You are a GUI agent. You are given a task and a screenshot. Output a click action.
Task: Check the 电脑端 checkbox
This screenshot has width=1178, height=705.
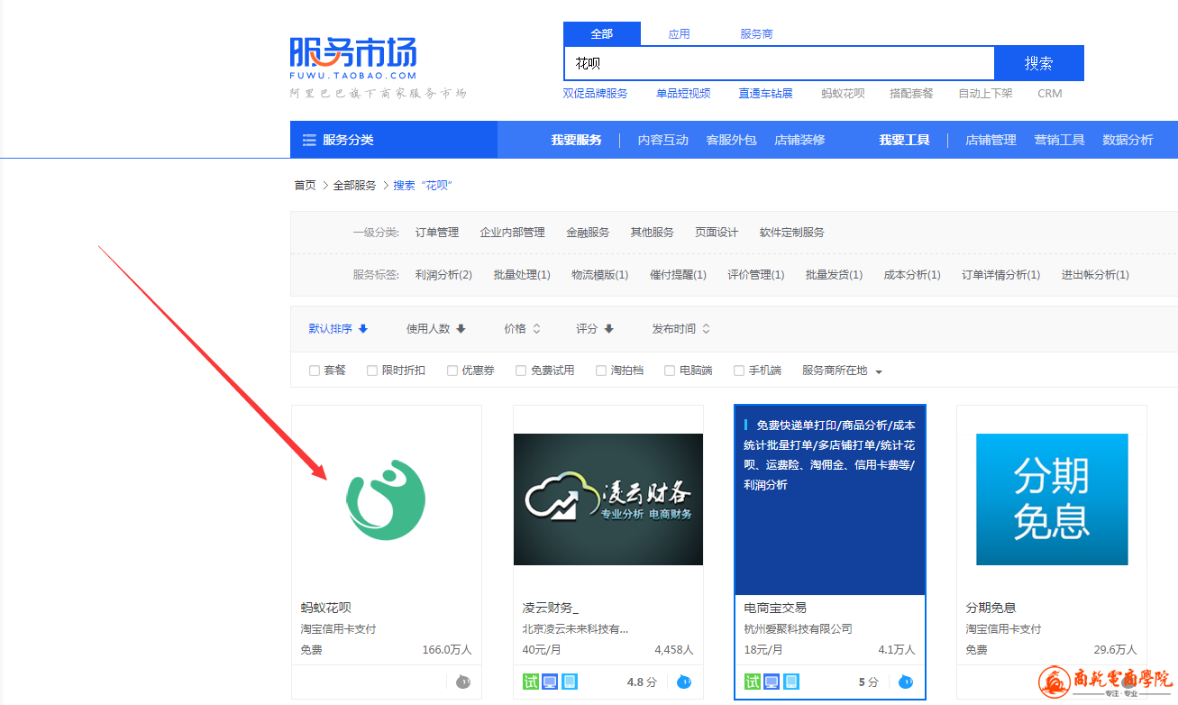[x=670, y=371]
